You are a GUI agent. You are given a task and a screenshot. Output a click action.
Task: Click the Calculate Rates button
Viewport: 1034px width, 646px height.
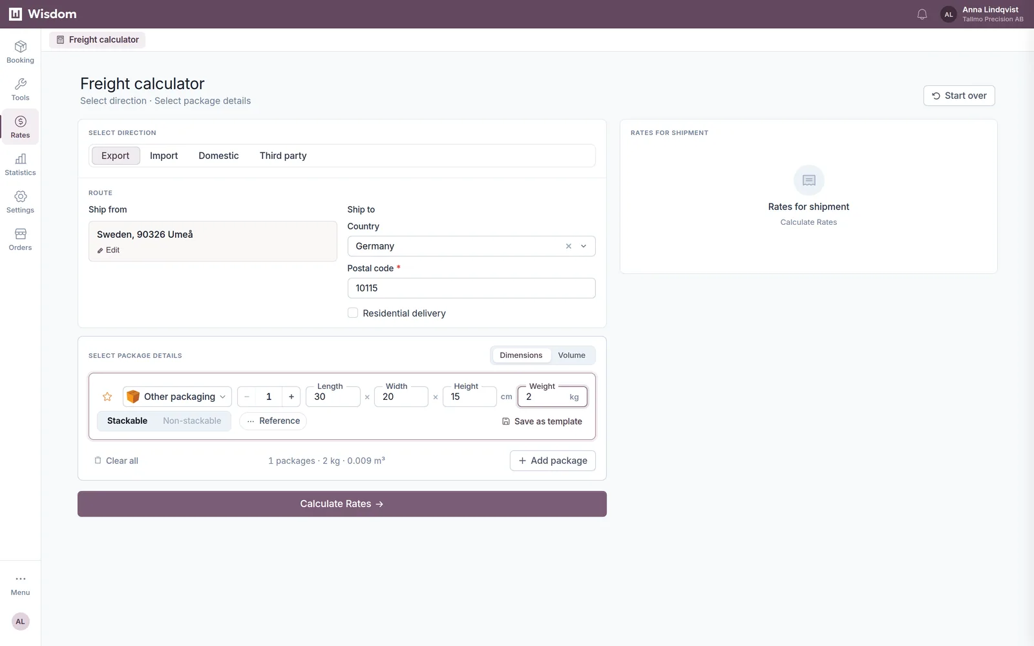pyautogui.click(x=342, y=504)
